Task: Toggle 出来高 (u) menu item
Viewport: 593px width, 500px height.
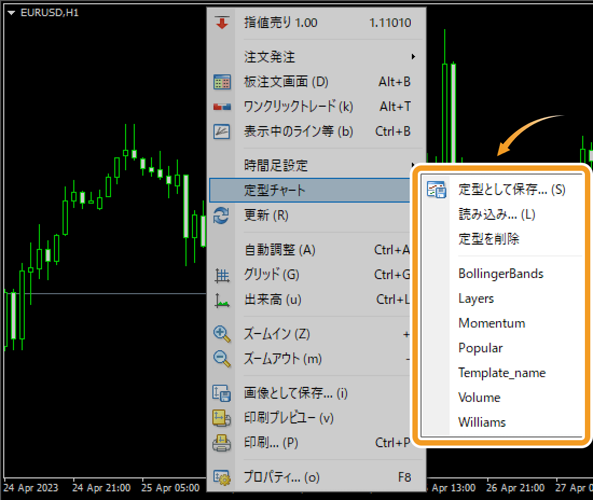Action: 310,300
